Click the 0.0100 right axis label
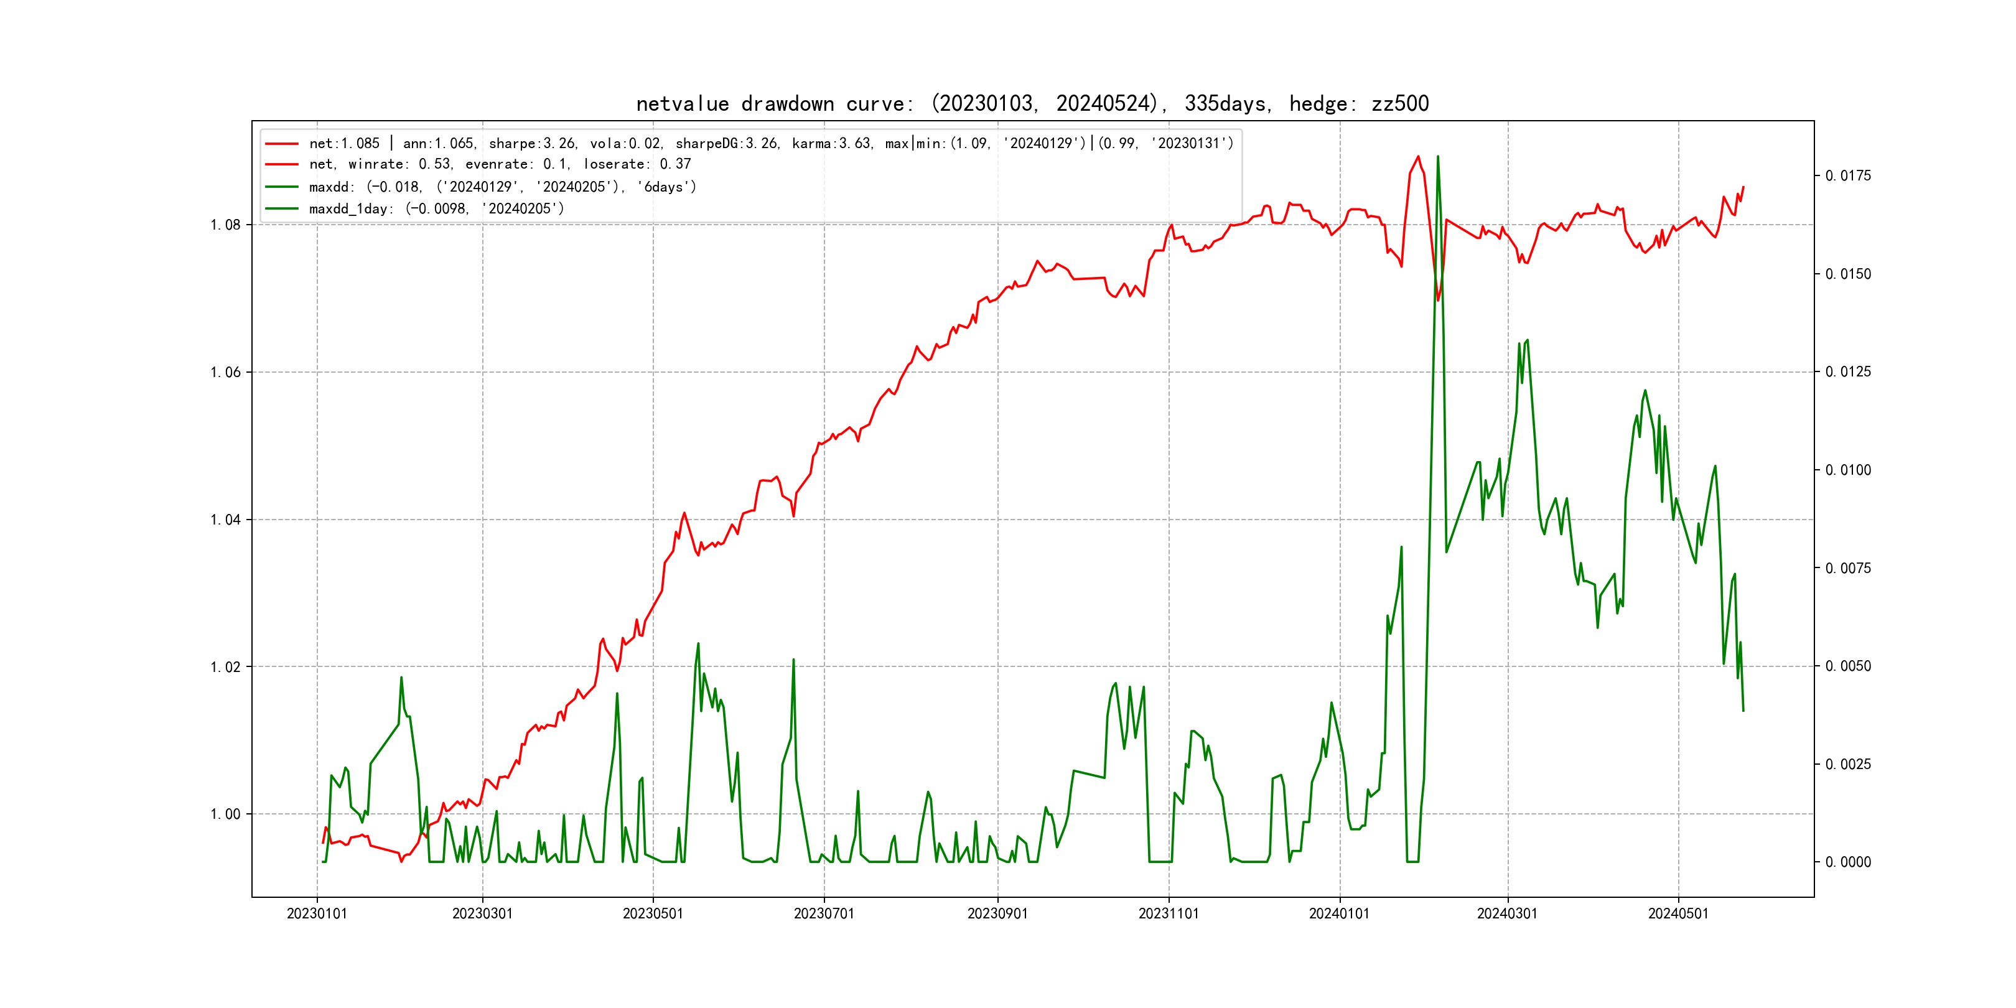 [x=1848, y=470]
